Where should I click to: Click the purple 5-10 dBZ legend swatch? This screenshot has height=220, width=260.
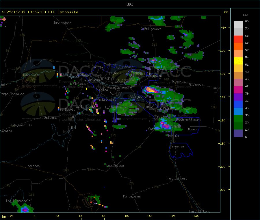(238, 133)
